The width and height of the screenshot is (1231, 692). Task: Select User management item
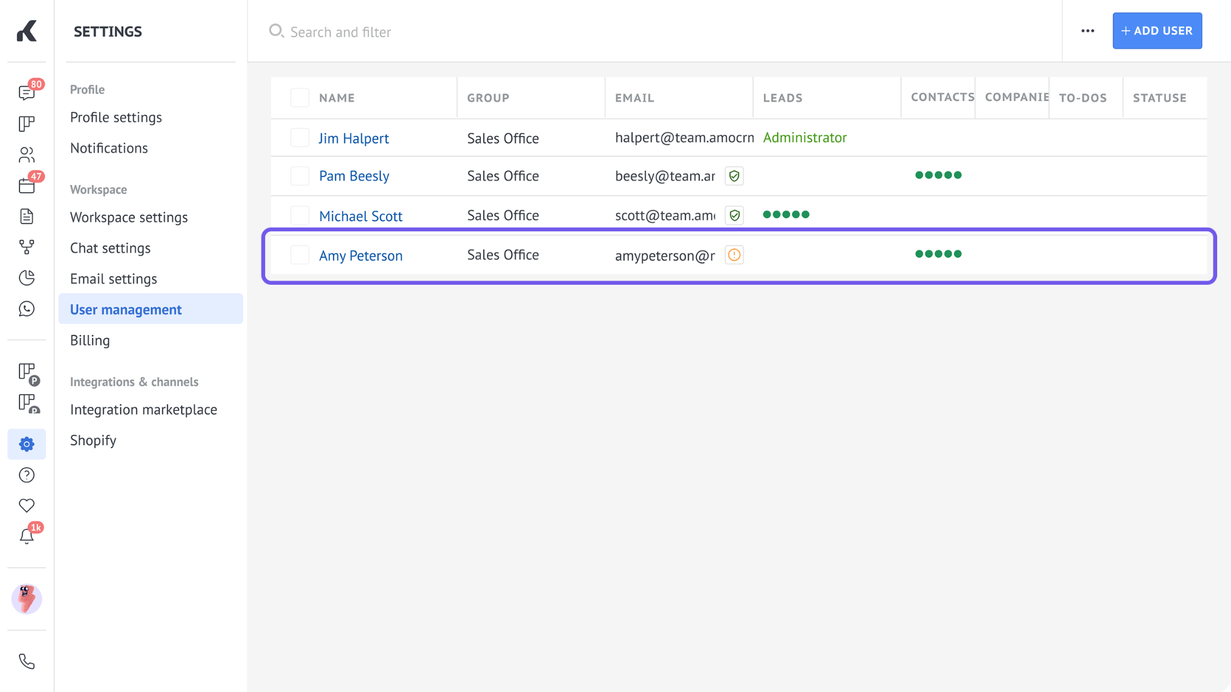coord(150,309)
